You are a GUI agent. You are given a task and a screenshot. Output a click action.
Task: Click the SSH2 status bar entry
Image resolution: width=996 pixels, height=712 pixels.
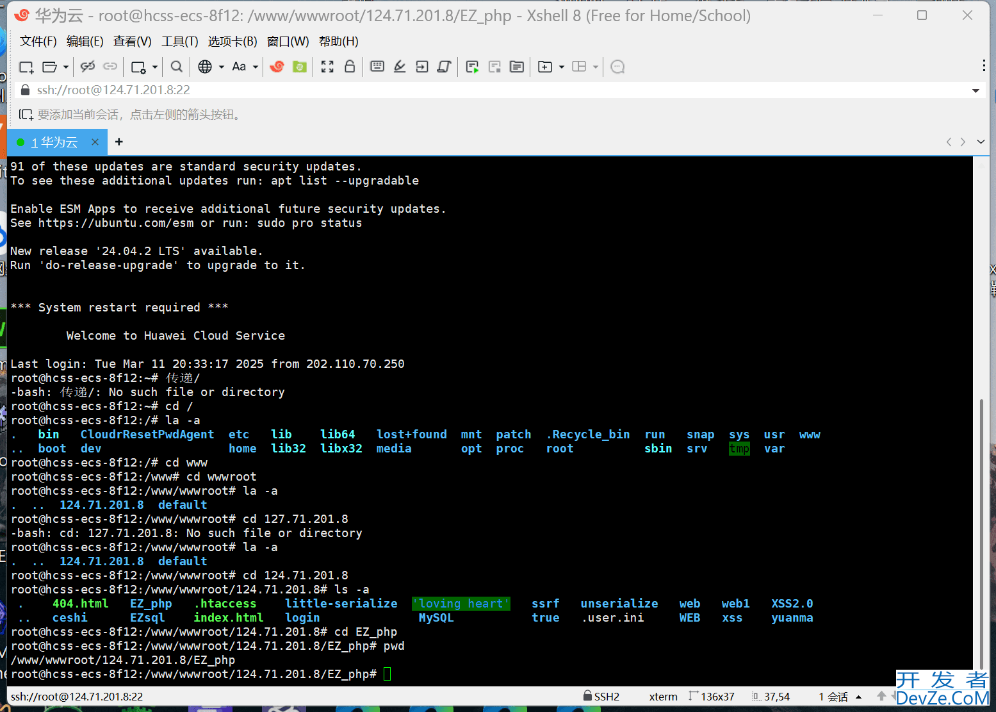point(601,697)
